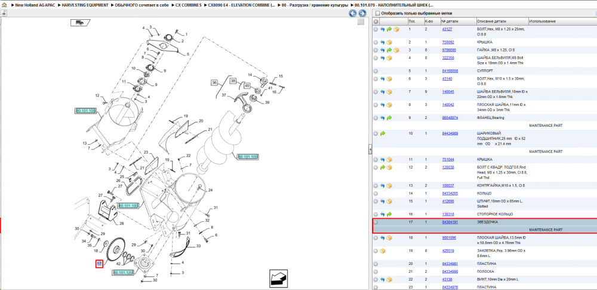This screenshot has height=290, width=597.
Task: Go to the next diagram with the forward arrow
Action: 362,13
